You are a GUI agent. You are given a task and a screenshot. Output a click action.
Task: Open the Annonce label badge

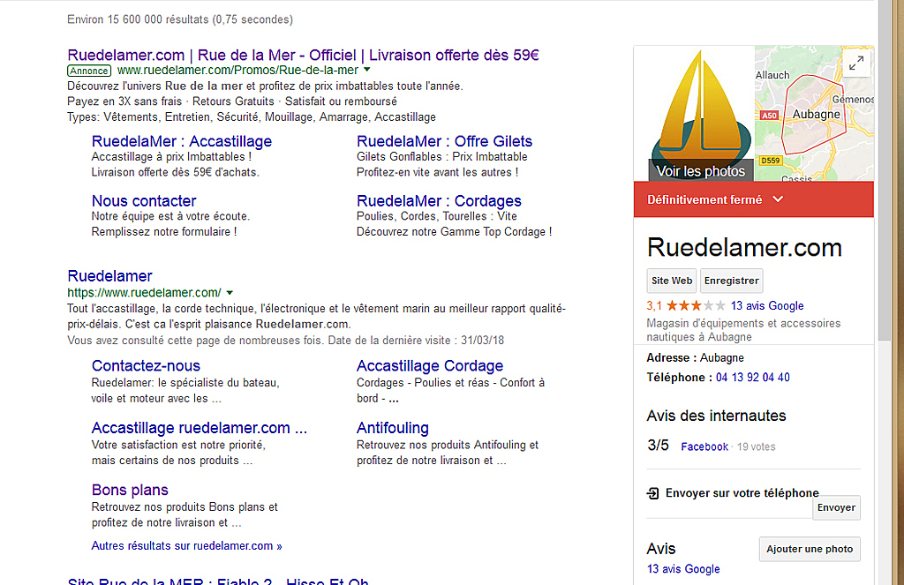89,71
